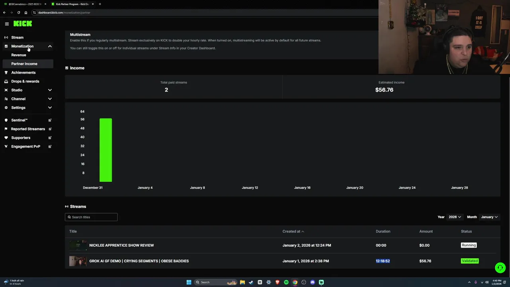Expand the Settings section chevron
Screen dimensions: 510x287
(x=50, y=108)
